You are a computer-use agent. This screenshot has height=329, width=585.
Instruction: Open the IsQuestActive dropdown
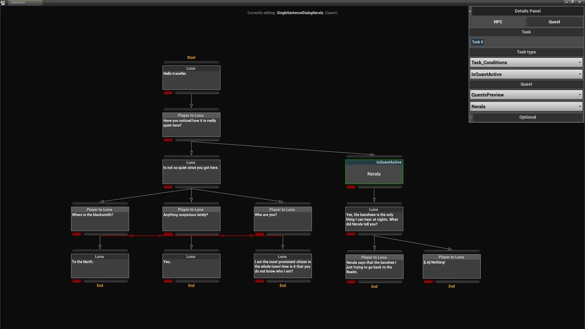tap(526, 74)
